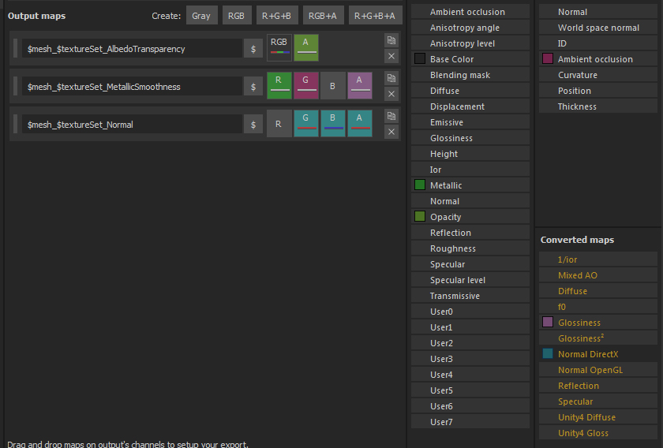This screenshot has height=448, width=663.
Task: Select f0 converted map
Action: (598, 306)
